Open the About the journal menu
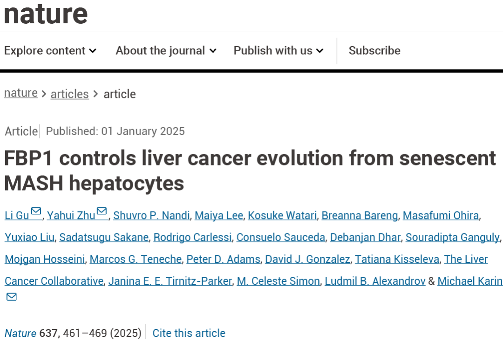This screenshot has width=503, height=343. pyautogui.click(x=166, y=51)
